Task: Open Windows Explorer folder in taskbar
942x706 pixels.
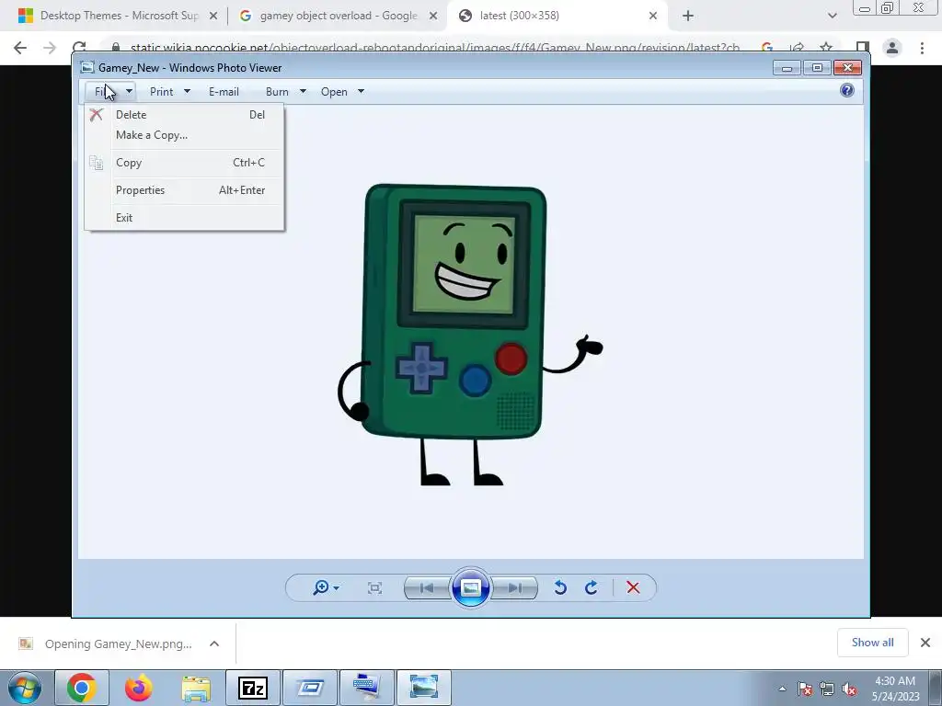Action: (x=196, y=688)
